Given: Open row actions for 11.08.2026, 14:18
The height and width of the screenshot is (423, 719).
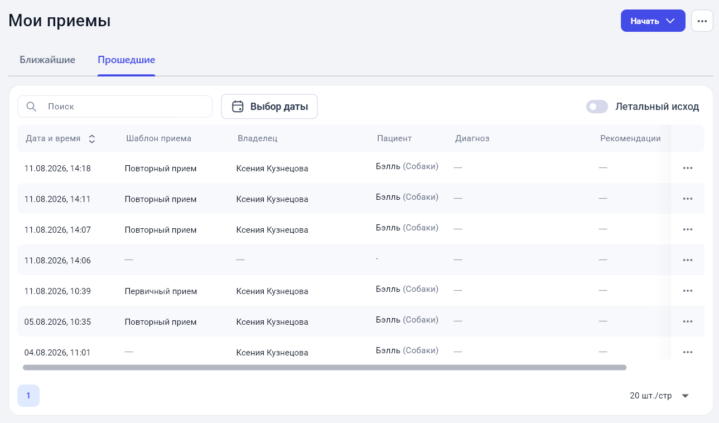Looking at the screenshot, I should (687, 168).
